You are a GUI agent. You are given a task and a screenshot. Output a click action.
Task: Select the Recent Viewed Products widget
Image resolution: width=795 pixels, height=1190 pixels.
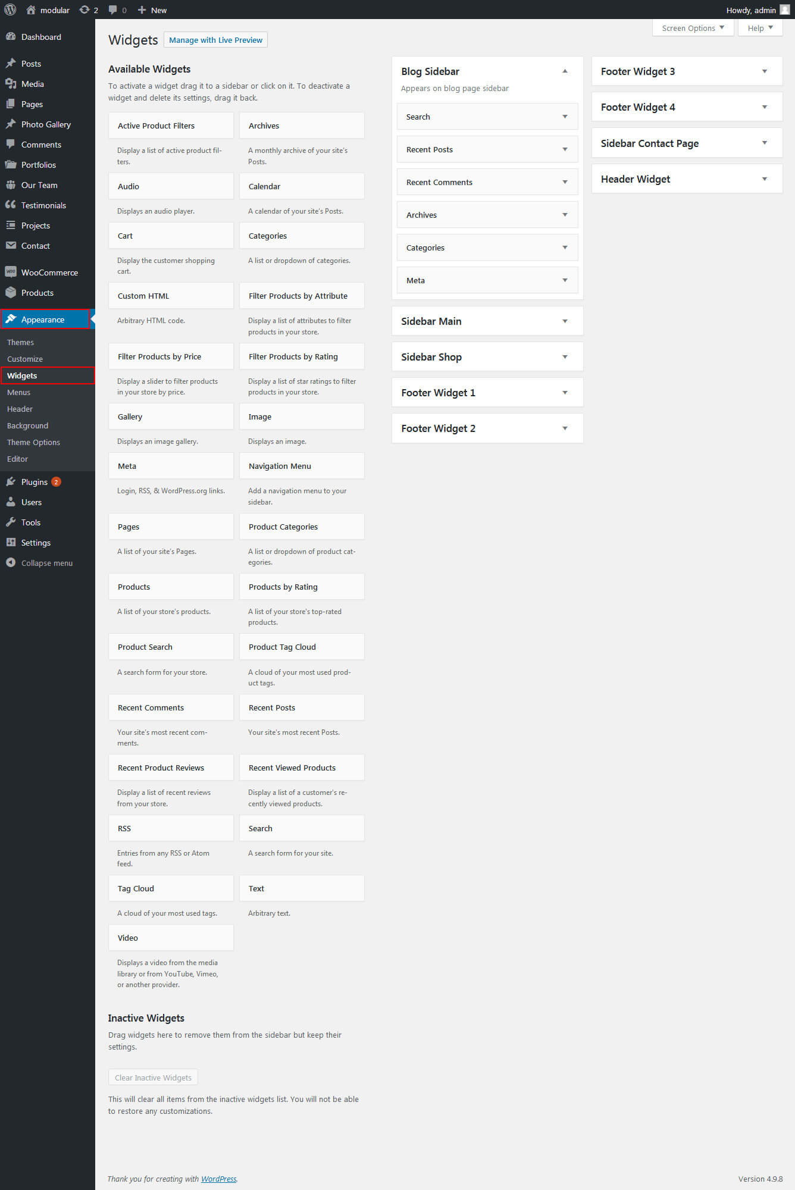coord(302,768)
